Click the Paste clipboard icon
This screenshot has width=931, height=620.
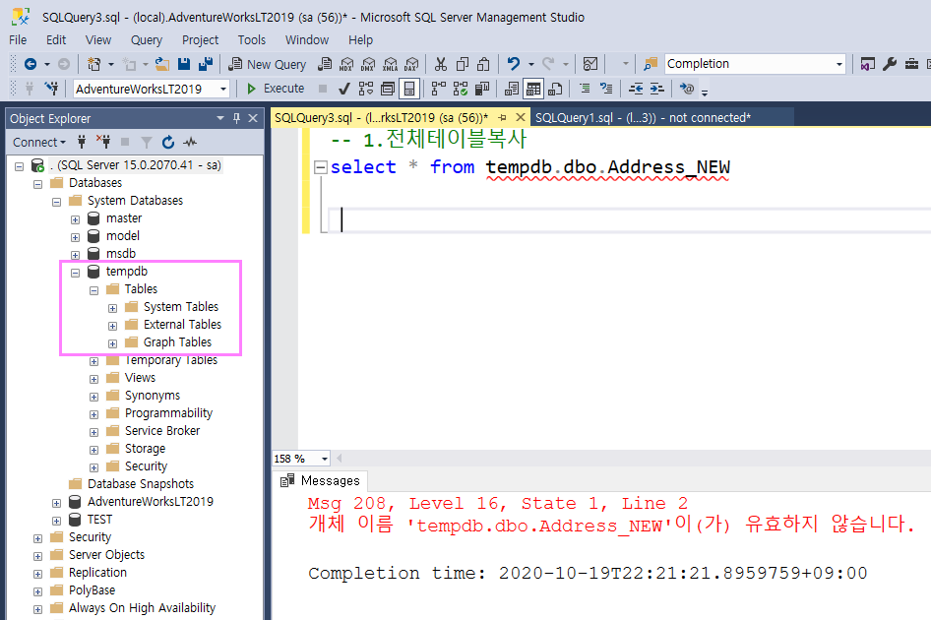484,64
